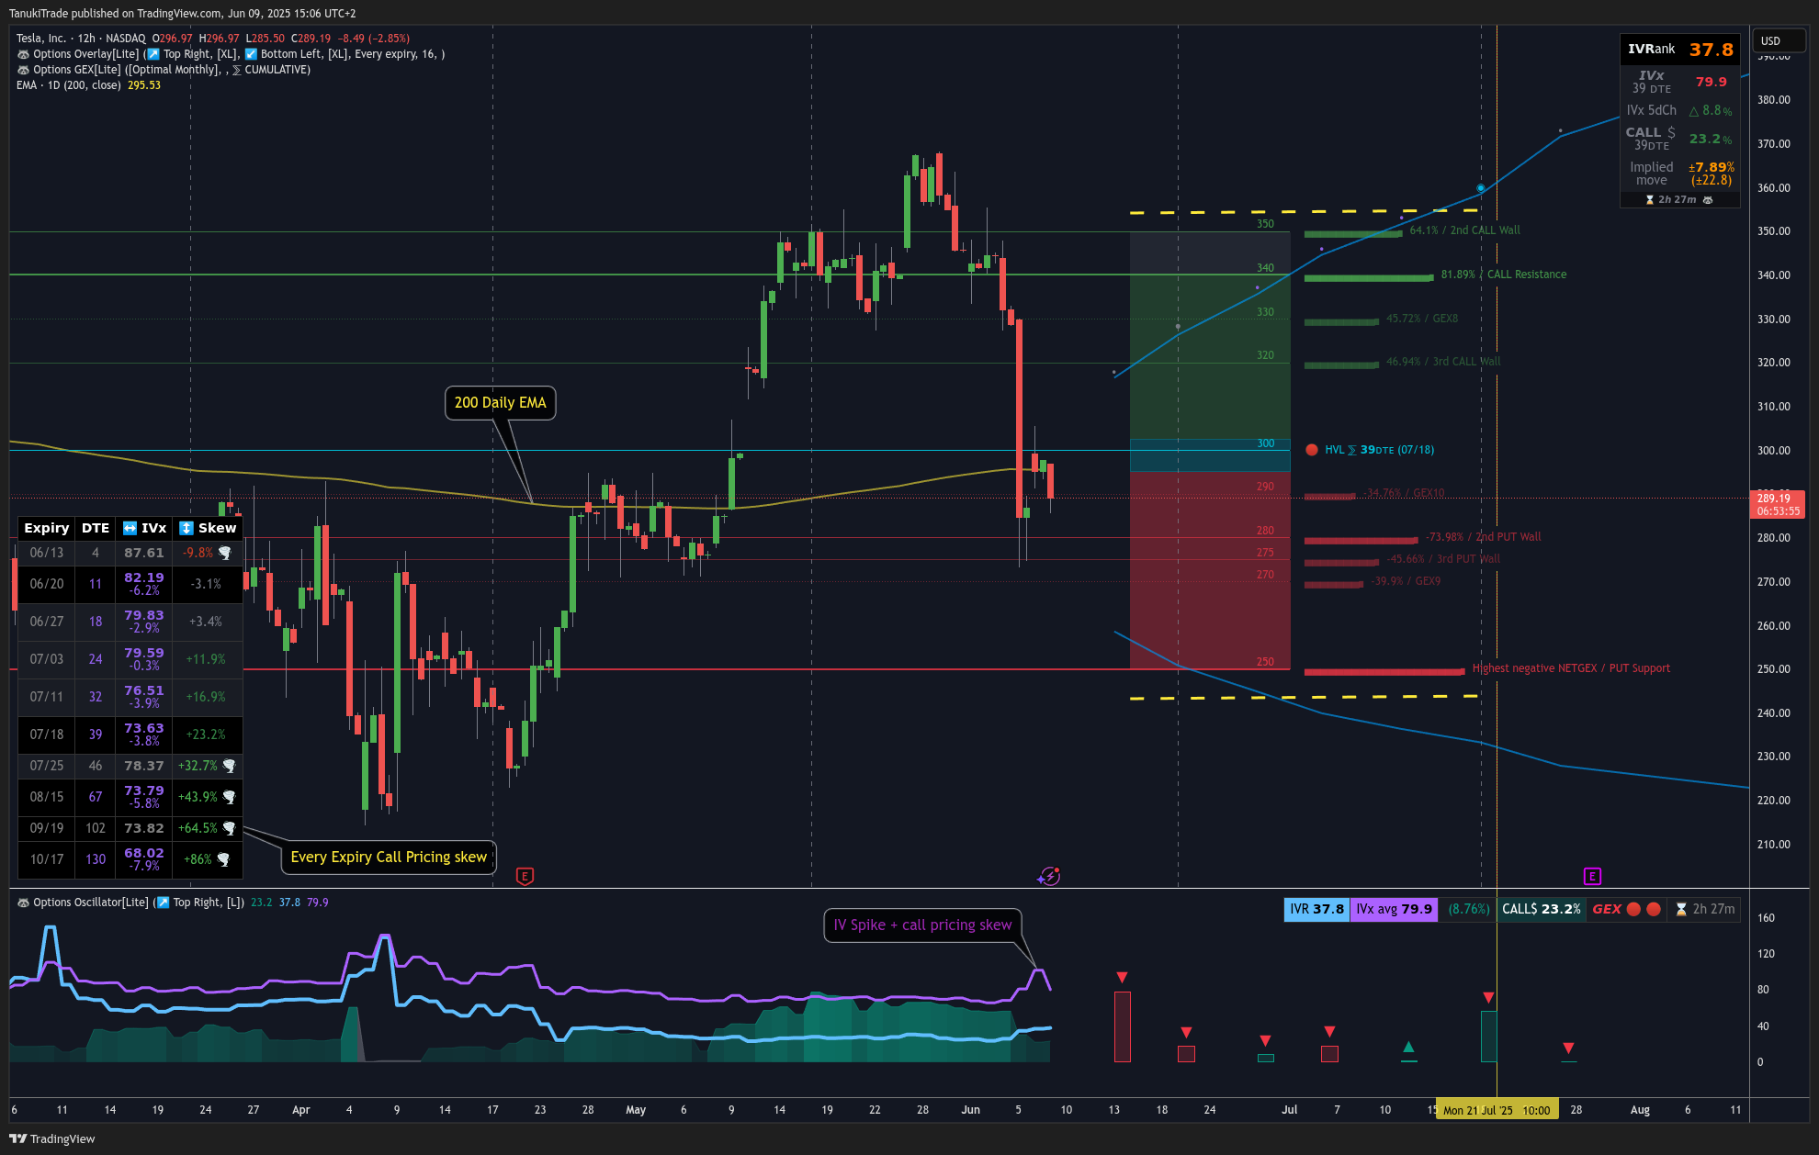Click the hourglass in the IVRank panel
Image resolution: width=1819 pixels, height=1155 pixels.
[1650, 199]
